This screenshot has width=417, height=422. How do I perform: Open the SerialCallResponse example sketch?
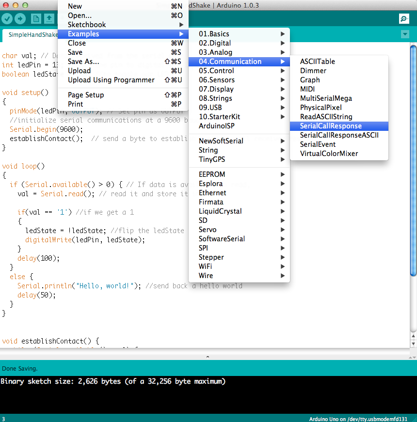[x=339, y=125]
